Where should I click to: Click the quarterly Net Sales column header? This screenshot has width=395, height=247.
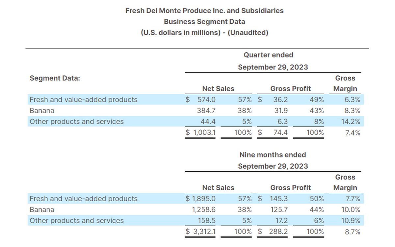tap(218, 89)
